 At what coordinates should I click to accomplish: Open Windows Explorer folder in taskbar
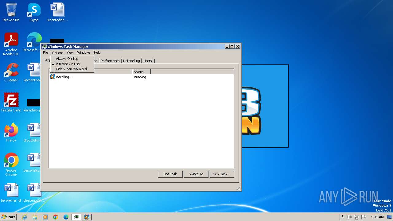click(x=35, y=217)
